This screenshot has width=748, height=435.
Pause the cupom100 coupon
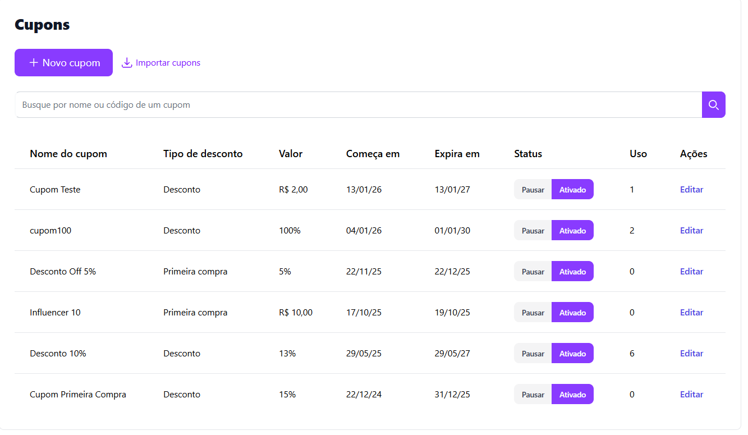point(533,231)
